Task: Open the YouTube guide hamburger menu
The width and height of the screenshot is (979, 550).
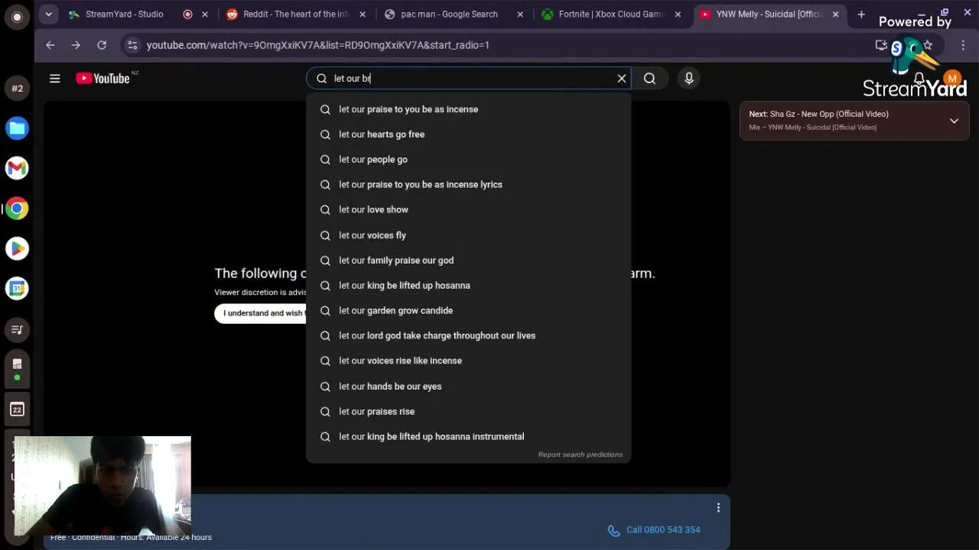Action: coord(55,78)
